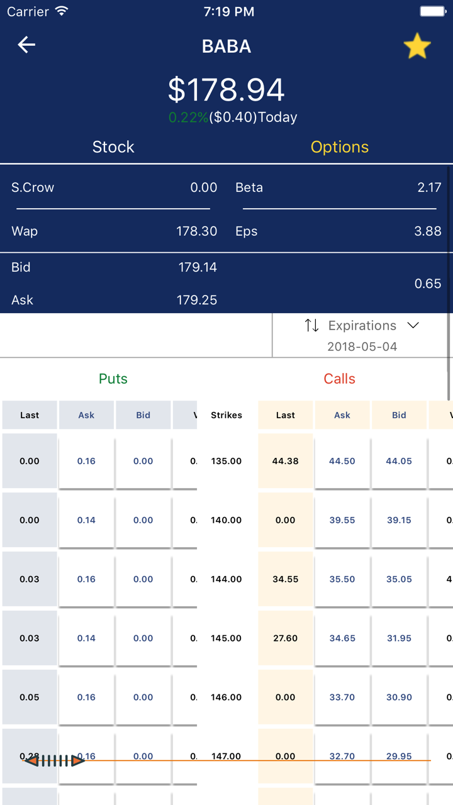Click the vertical scrollbar on right edge
This screenshot has height=805, width=453.
tap(449, 283)
